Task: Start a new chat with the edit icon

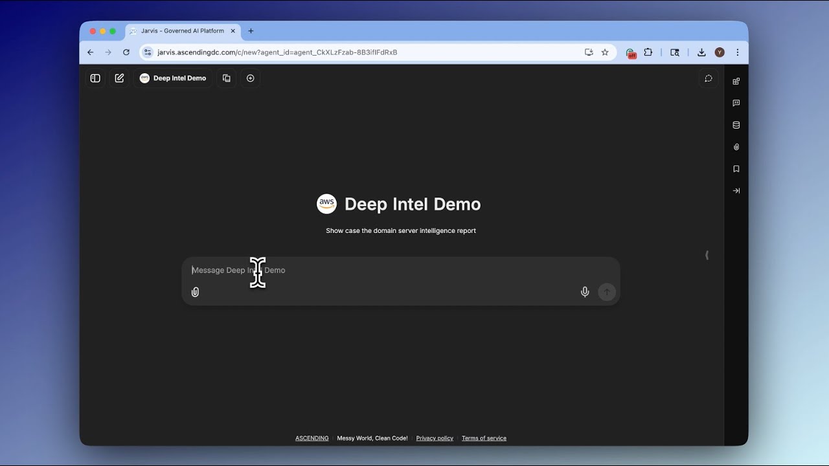Action: [119, 78]
